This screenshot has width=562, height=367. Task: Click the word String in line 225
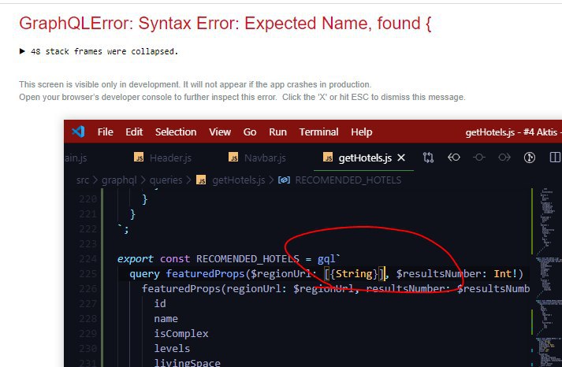(354, 274)
